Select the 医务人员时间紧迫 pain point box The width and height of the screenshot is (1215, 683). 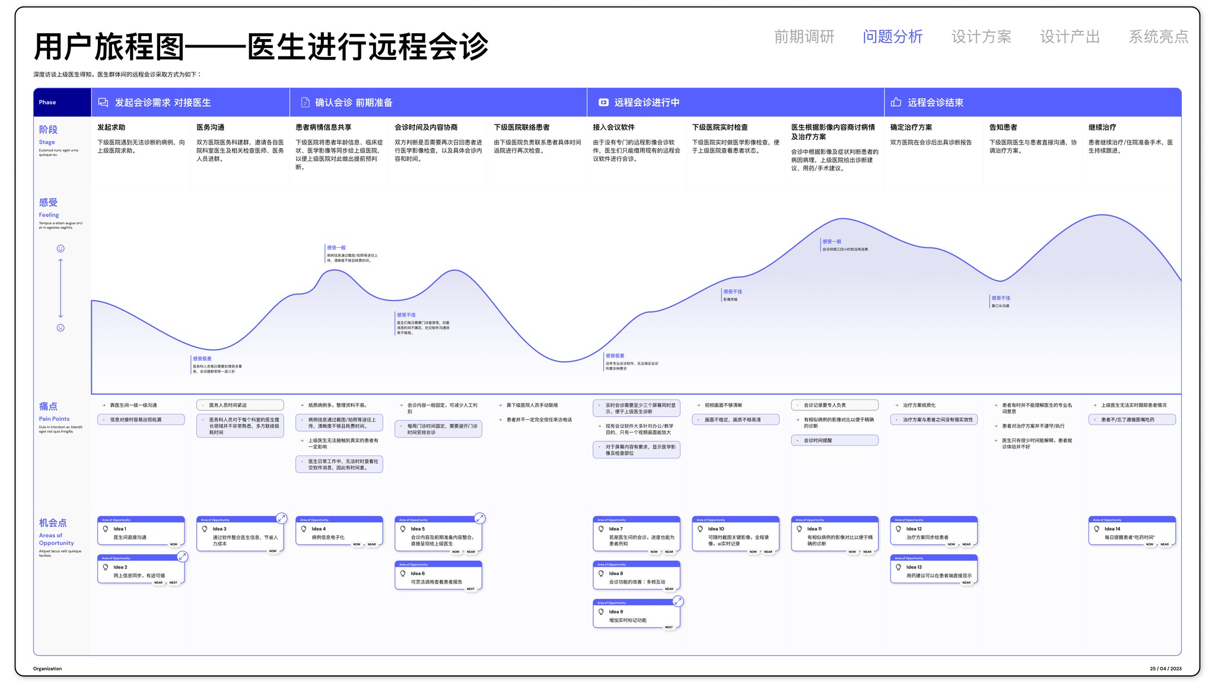click(240, 405)
